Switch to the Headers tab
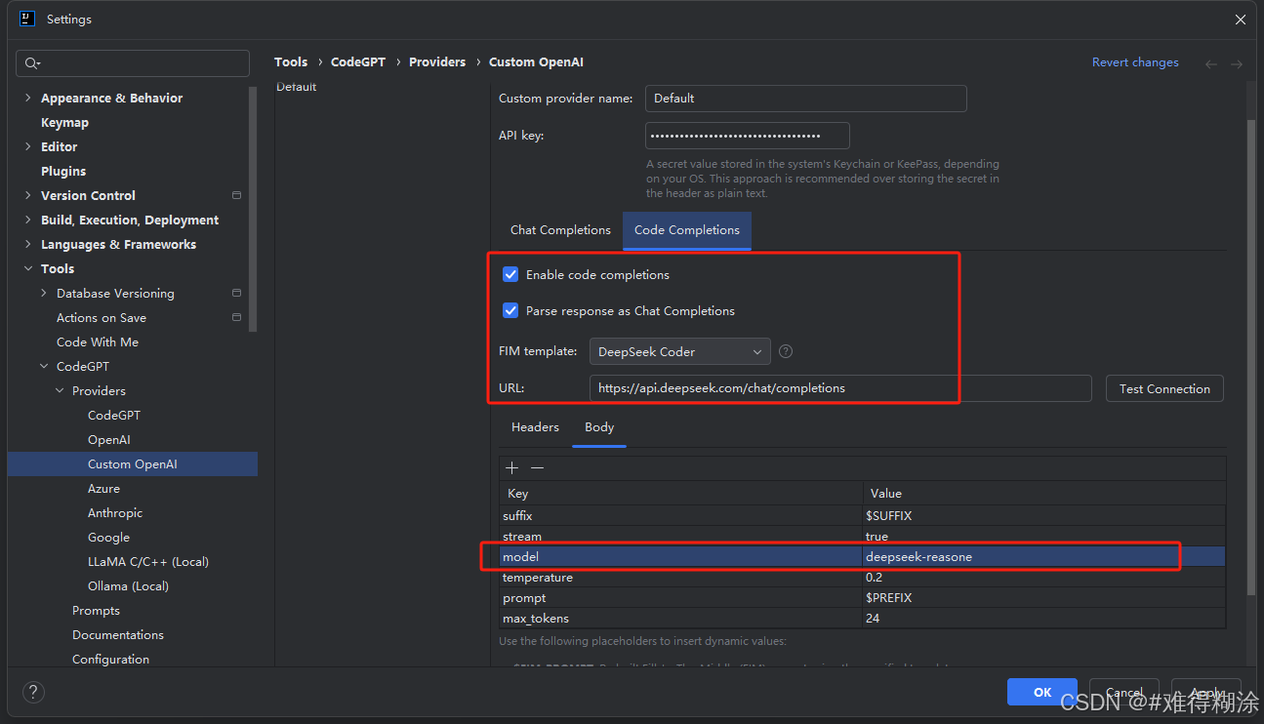Image resolution: width=1264 pixels, height=724 pixels. coord(535,427)
